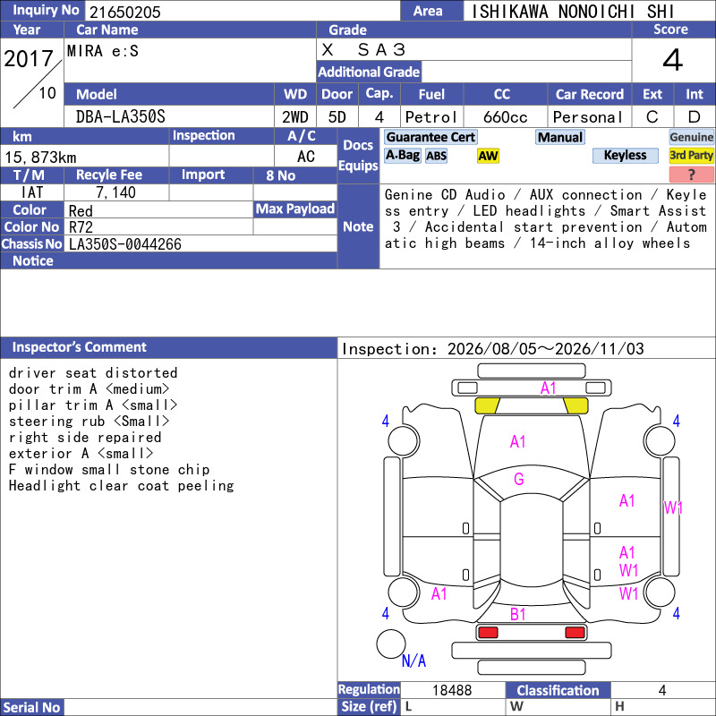716x716 pixels.
Task: Click the red question mark badge
Action: [x=691, y=174]
